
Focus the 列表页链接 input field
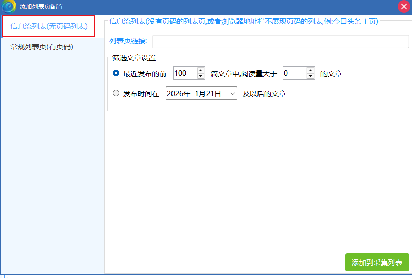coord(280,41)
